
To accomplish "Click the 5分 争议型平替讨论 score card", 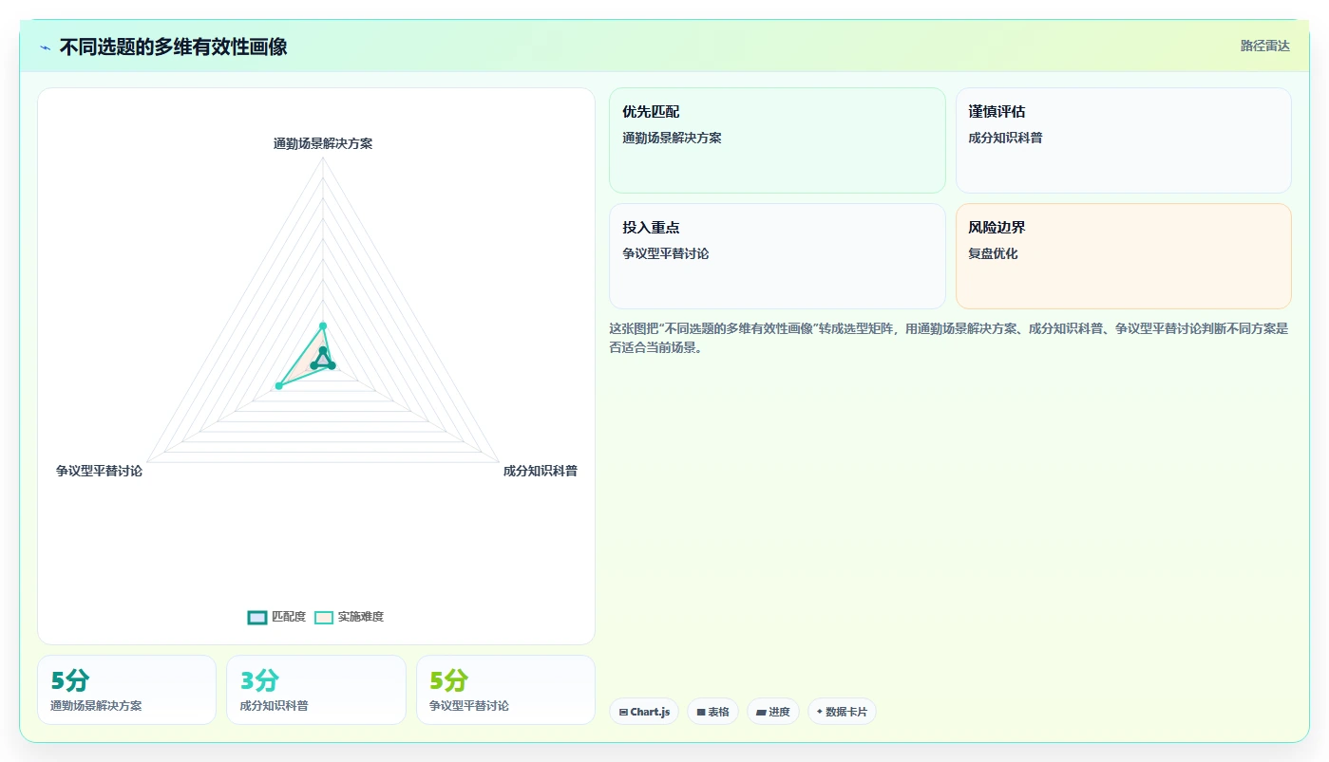I will (x=505, y=690).
